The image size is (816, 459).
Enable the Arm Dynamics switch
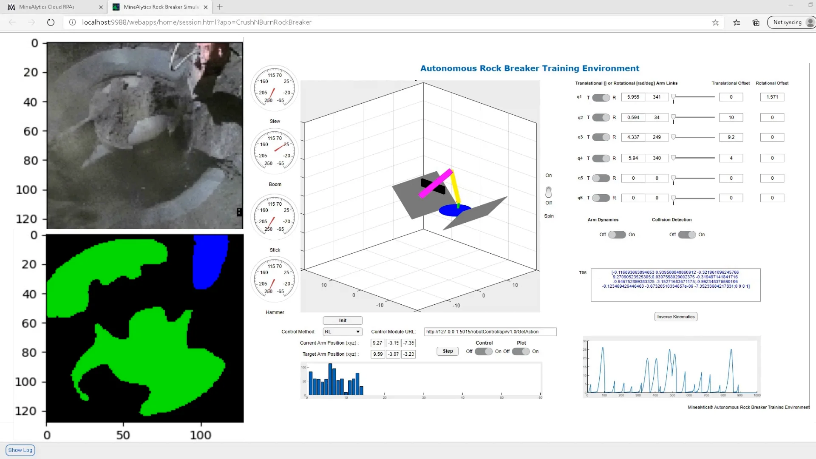pyautogui.click(x=617, y=235)
